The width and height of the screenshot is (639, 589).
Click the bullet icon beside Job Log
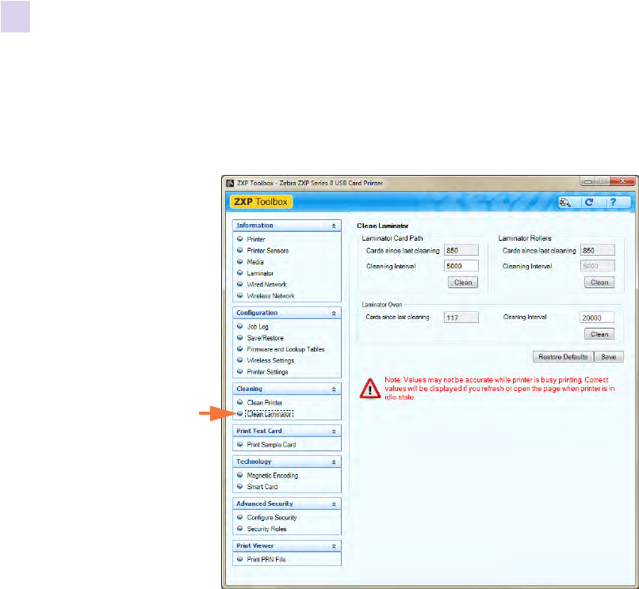240,326
